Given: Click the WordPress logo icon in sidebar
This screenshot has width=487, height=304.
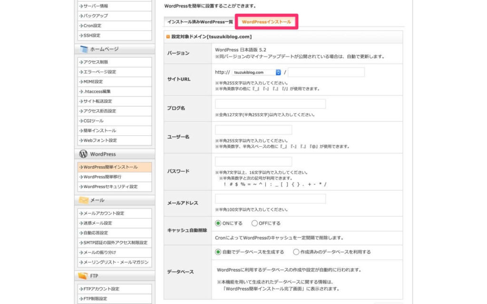Looking at the screenshot, I should (83, 154).
